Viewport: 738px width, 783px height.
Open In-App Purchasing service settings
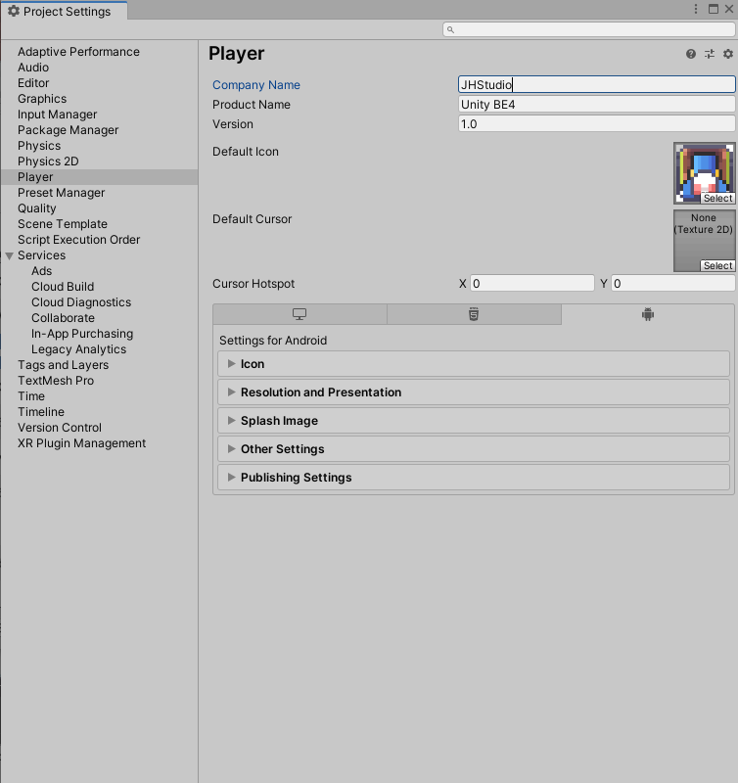click(82, 334)
